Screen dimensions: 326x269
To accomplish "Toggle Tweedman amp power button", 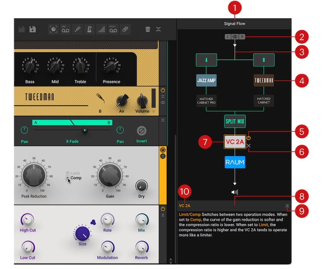I will pyautogui.click(x=163, y=90).
